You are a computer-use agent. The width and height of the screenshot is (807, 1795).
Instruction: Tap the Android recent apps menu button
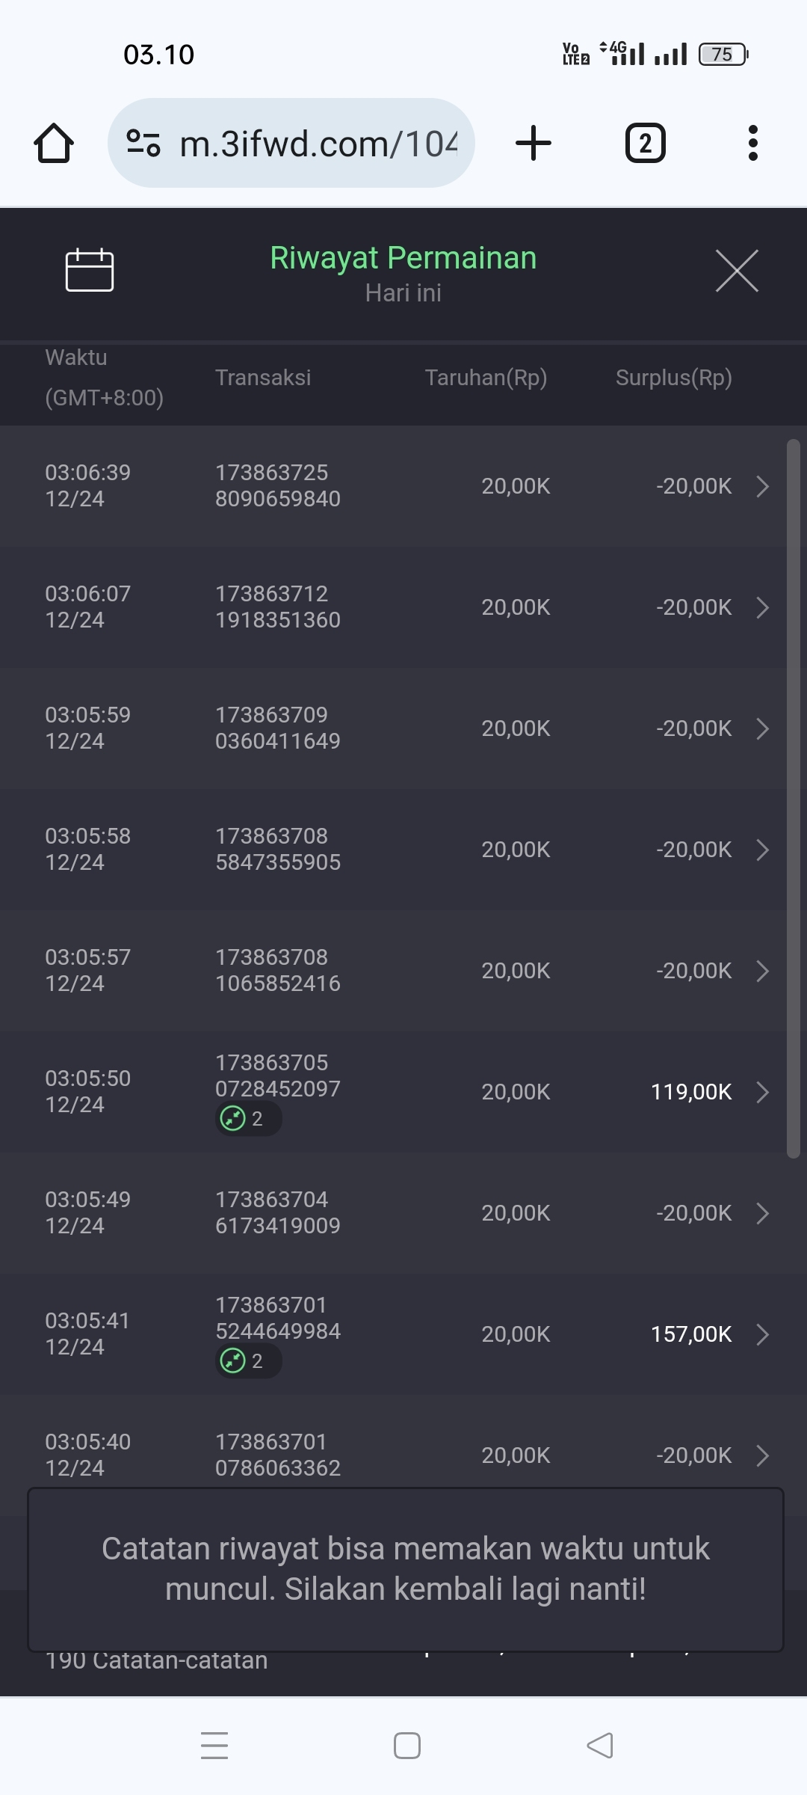pos(214,1746)
